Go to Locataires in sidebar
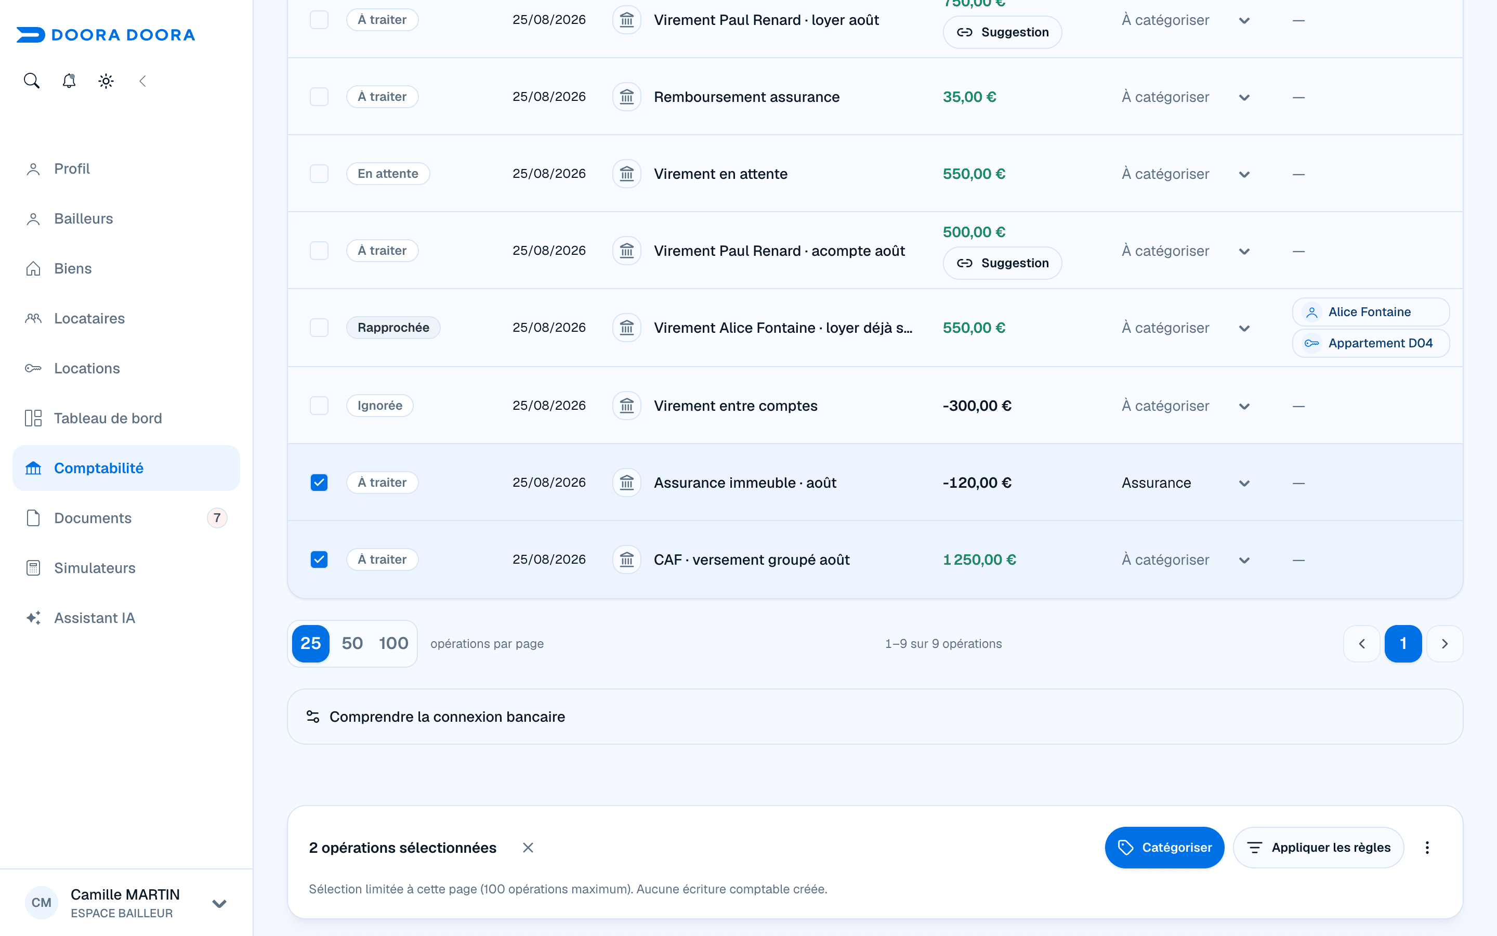The width and height of the screenshot is (1497, 936). pyautogui.click(x=126, y=318)
